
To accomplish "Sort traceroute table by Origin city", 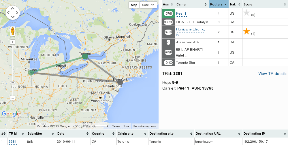I will point(132,134).
